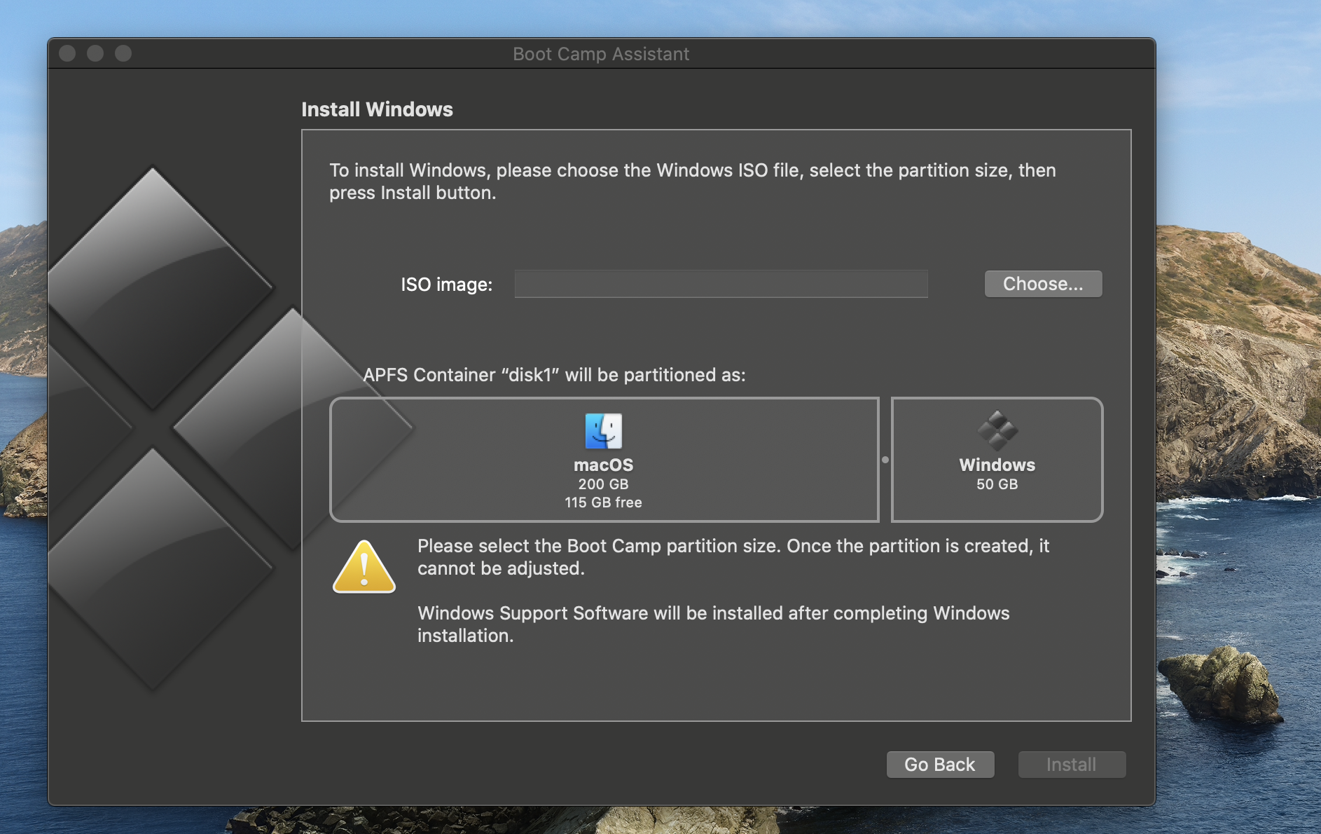Click the macOS Finder partition icon
1321x834 pixels.
point(603,431)
